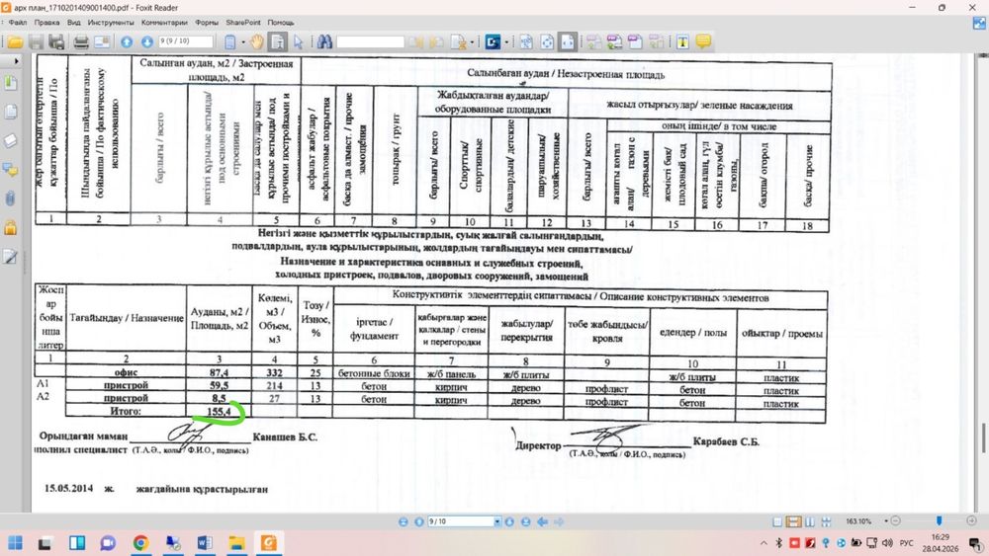
Task: Open the Layers side panel icon
Action: (x=10, y=141)
